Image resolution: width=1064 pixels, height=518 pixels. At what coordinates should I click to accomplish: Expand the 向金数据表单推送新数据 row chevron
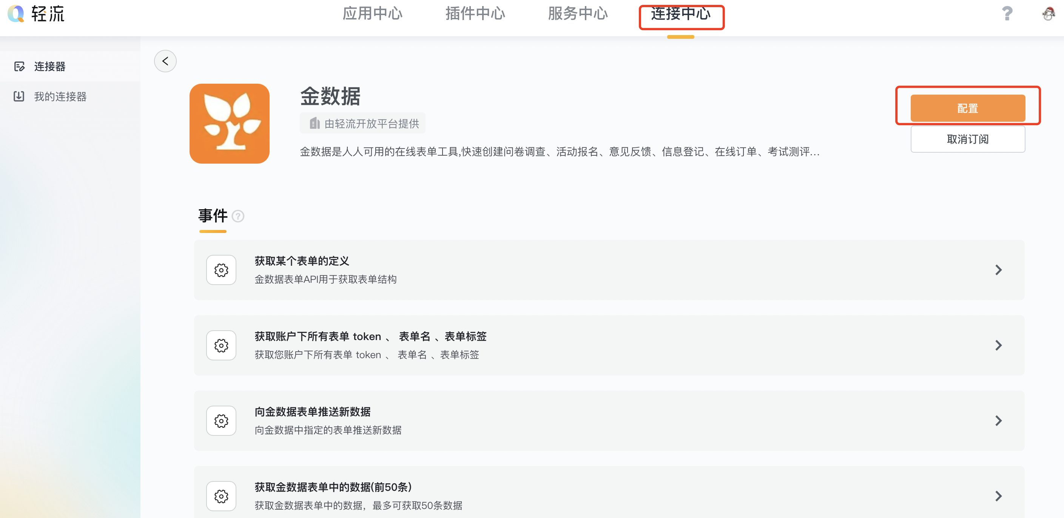(x=998, y=421)
